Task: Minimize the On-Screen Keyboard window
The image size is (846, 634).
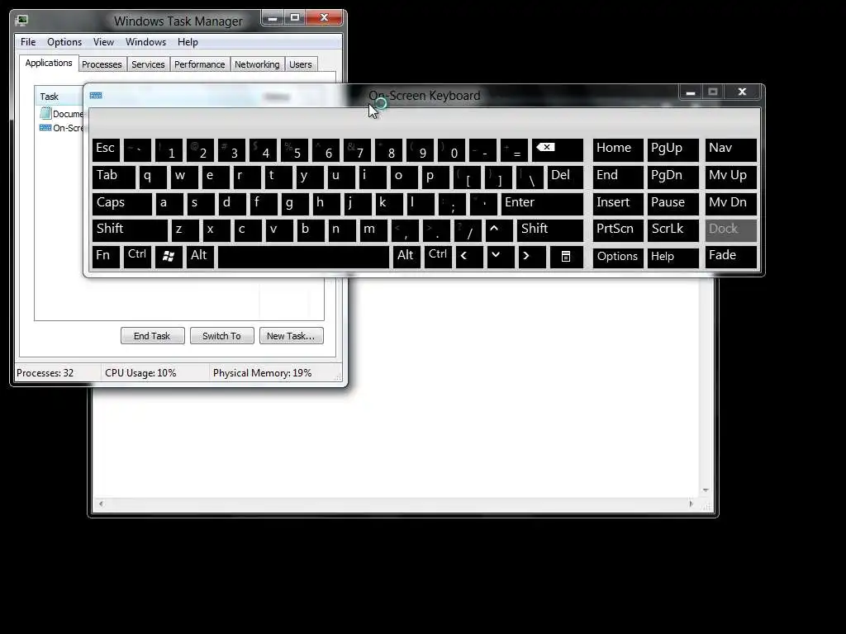Action: point(690,92)
